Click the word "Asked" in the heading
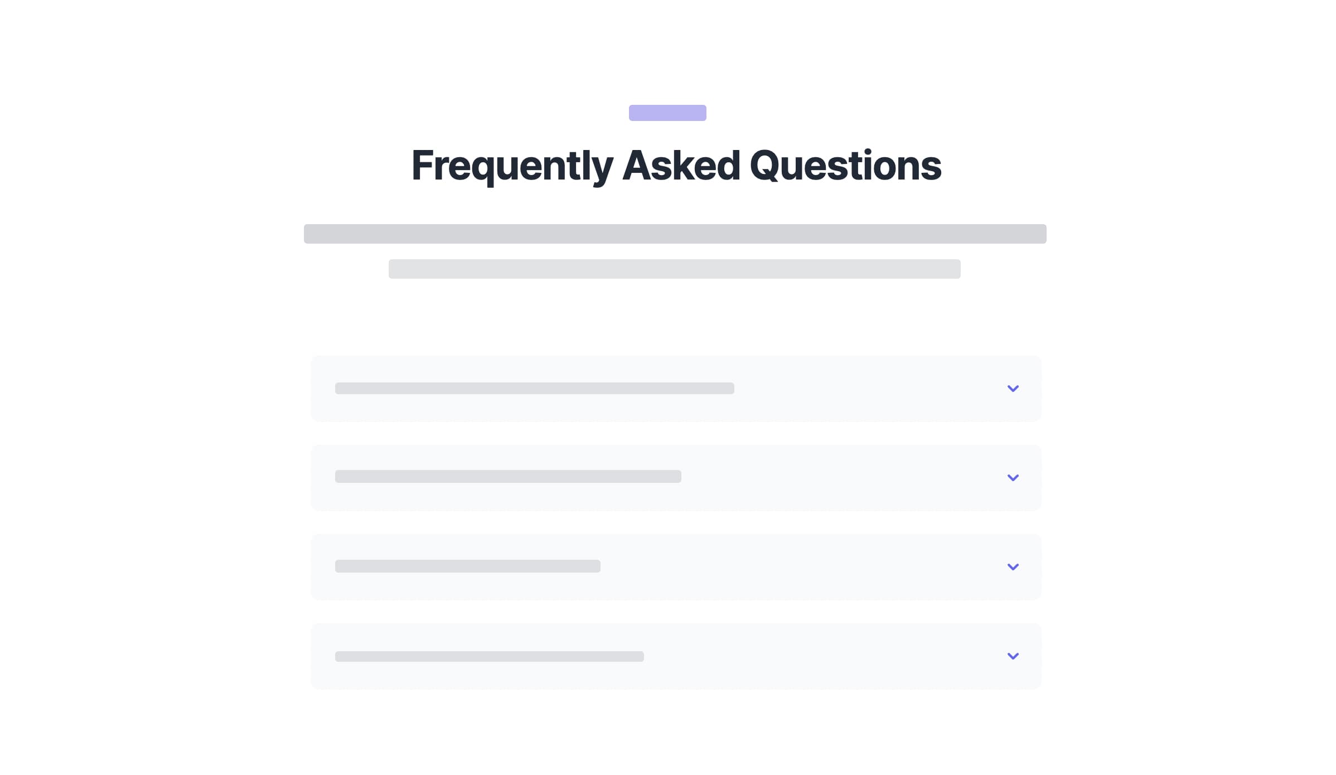1336x775 pixels. (x=681, y=166)
